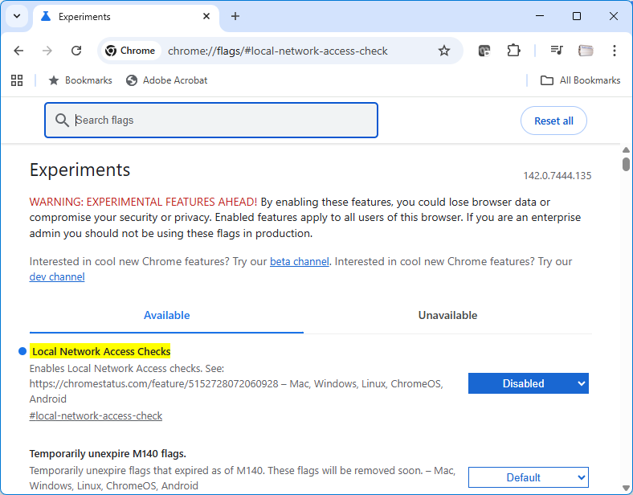Expand the Local Network Access Checks Disabled dropdown
Screen dimensions: 633x495
point(528,383)
